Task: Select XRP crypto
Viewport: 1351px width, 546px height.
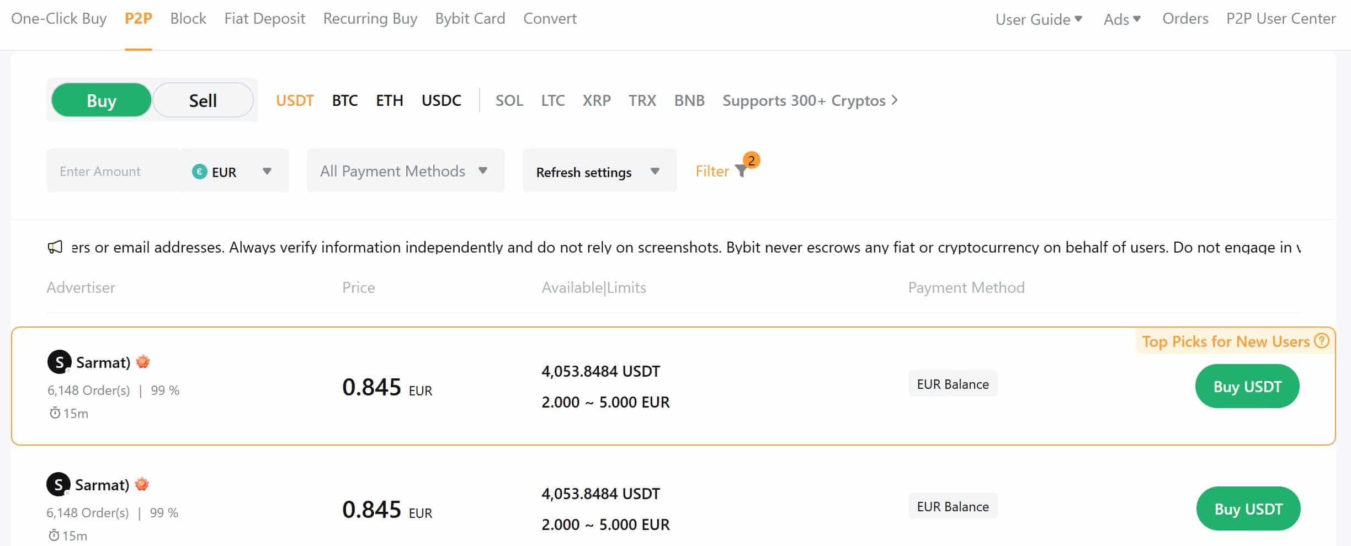Action: pyautogui.click(x=597, y=100)
